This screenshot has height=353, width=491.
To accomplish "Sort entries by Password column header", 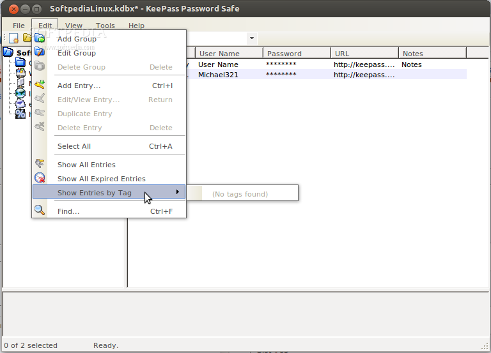I will click(297, 54).
